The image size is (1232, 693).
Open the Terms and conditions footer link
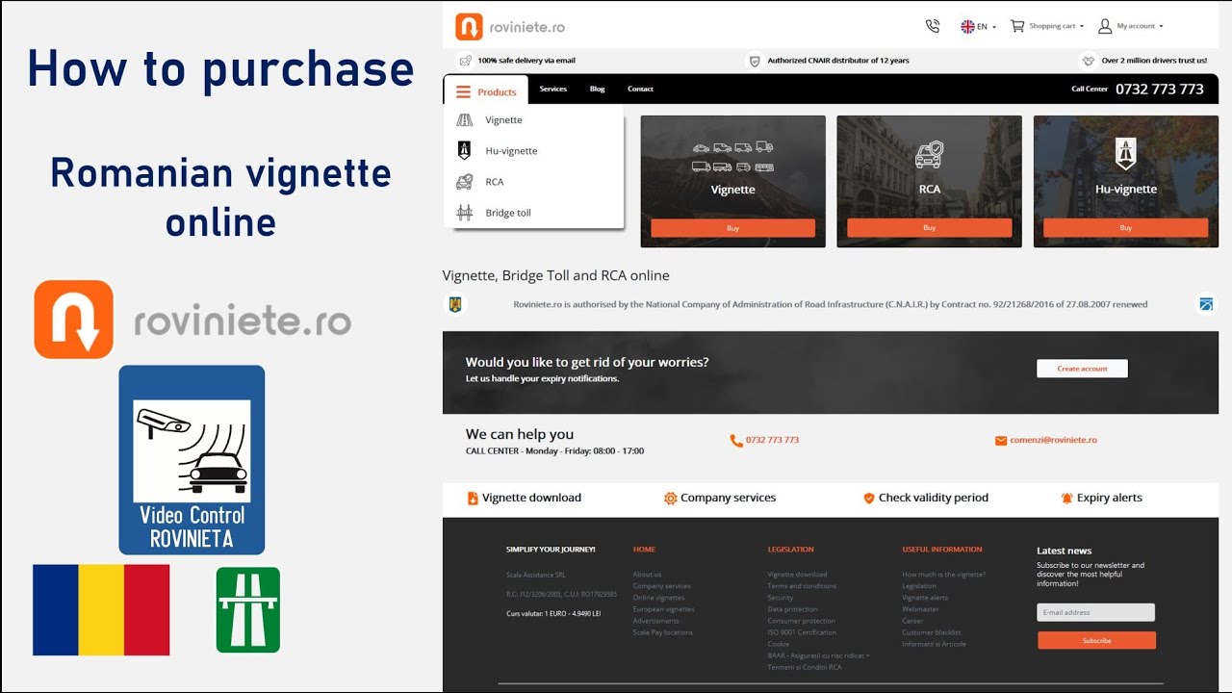802,586
